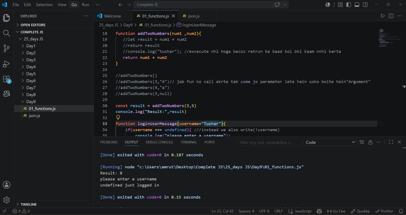Open the Search view in activity bar
406x215 pixels.
click(x=6, y=33)
